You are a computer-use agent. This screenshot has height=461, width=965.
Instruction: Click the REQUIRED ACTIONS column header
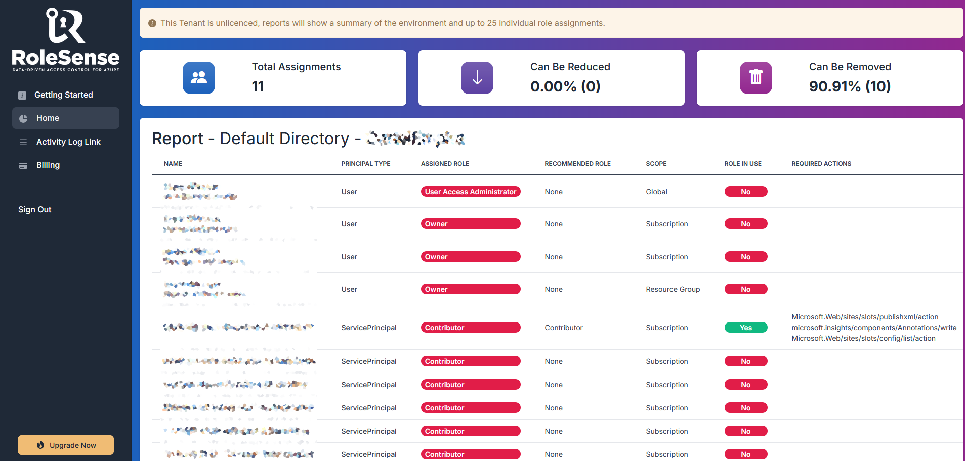tap(821, 164)
